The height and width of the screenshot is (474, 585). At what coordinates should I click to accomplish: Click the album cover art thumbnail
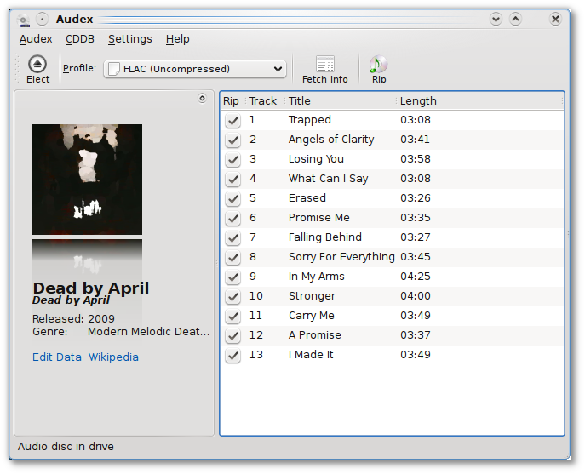[87, 180]
